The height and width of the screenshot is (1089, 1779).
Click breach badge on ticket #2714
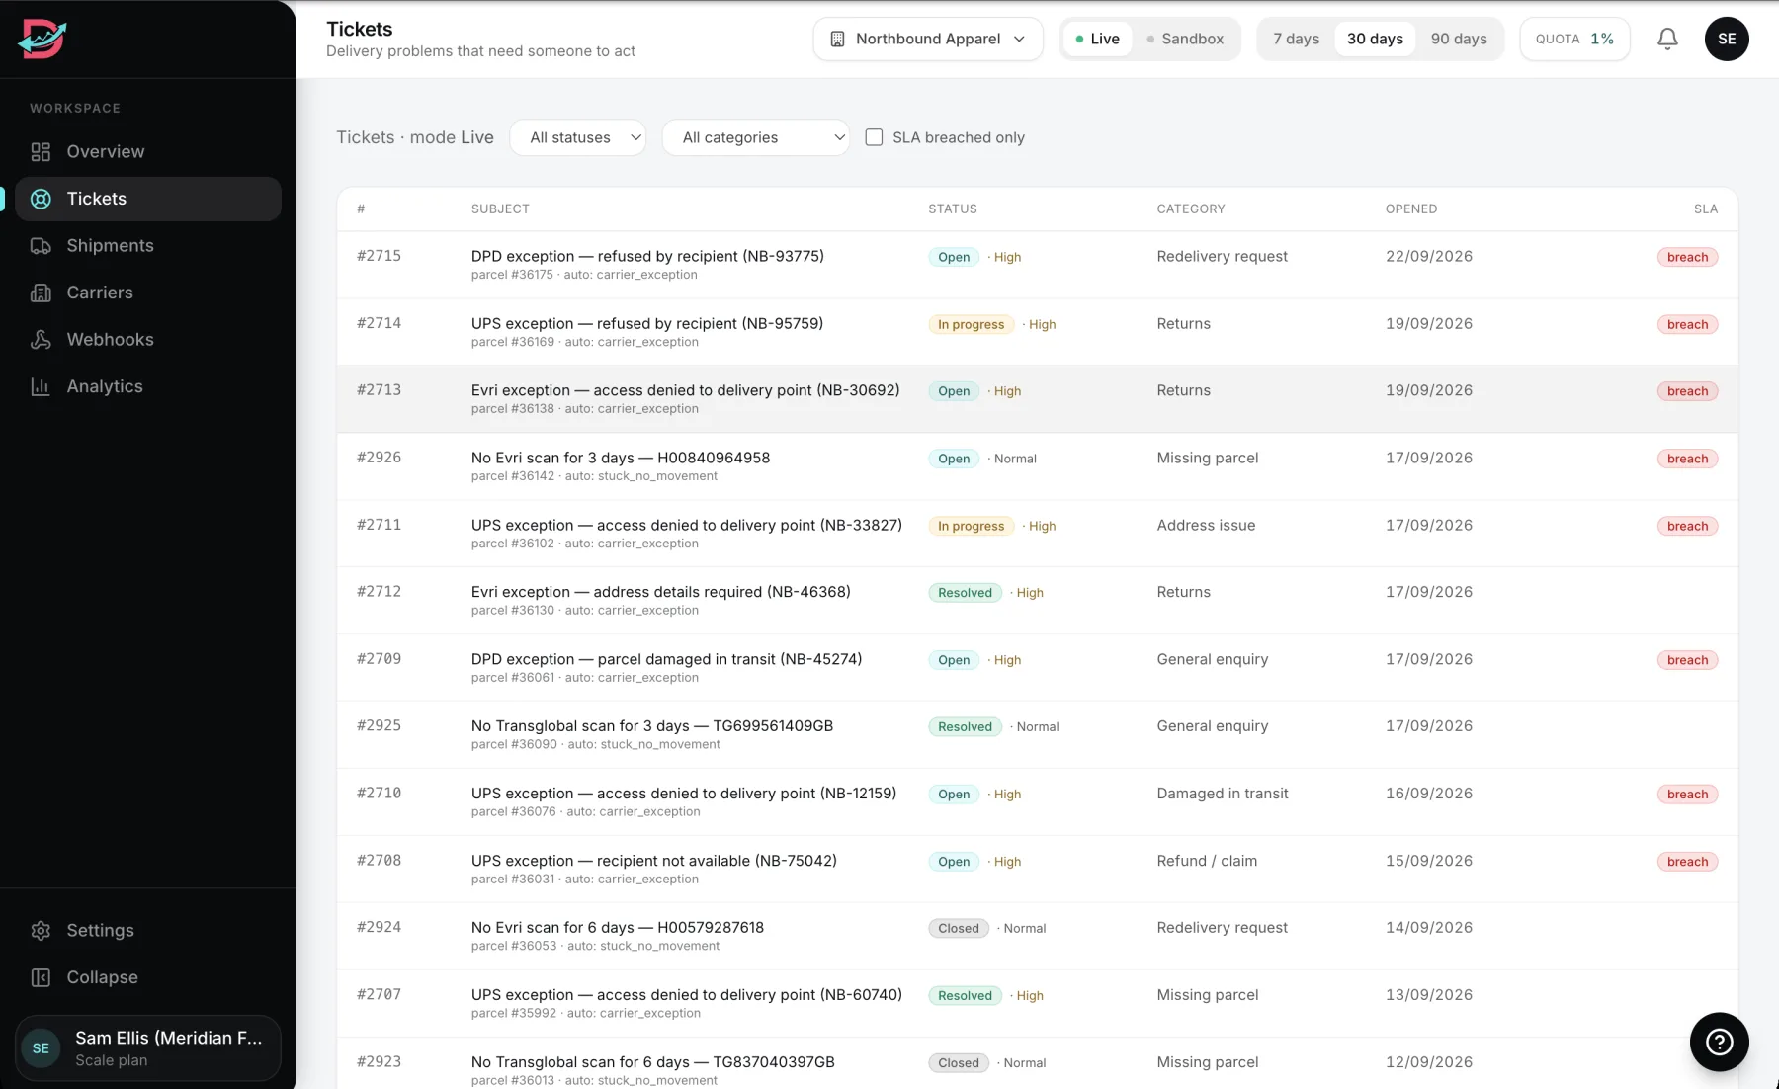(x=1687, y=324)
